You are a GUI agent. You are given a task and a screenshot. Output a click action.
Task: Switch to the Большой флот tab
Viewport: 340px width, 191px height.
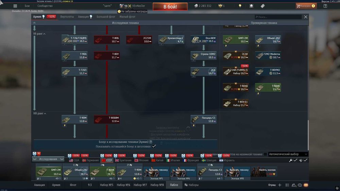pos(106,17)
